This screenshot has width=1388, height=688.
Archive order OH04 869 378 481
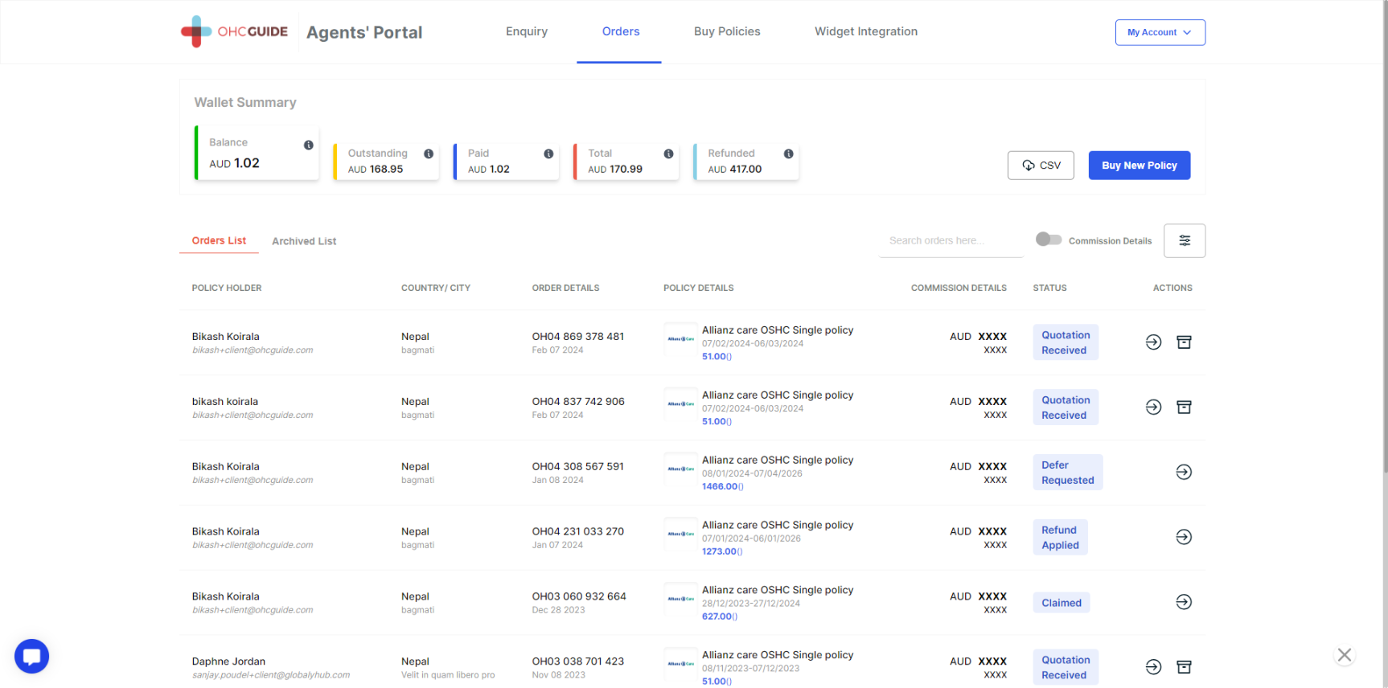coord(1184,342)
